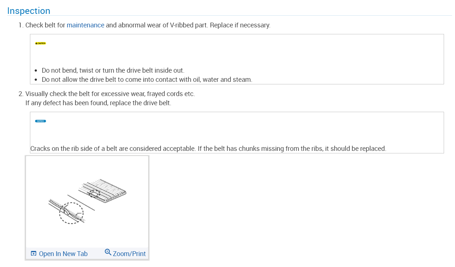The height and width of the screenshot is (267, 455).
Task: Click the yellow CAUTION badge
Action: pyautogui.click(x=41, y=43)
